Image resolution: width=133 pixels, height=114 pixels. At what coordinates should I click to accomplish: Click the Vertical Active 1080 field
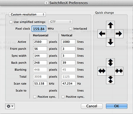[68, 42]
